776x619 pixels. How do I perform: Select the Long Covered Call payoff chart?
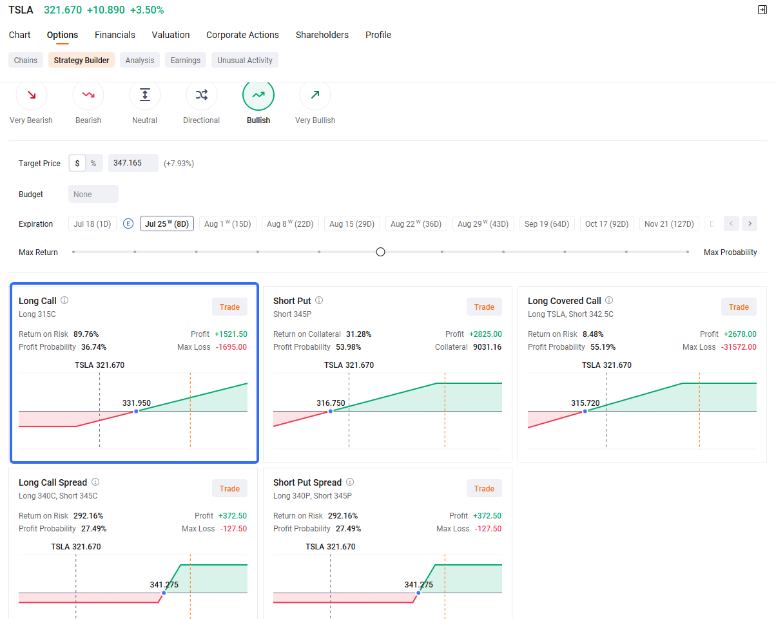[642, 410]
